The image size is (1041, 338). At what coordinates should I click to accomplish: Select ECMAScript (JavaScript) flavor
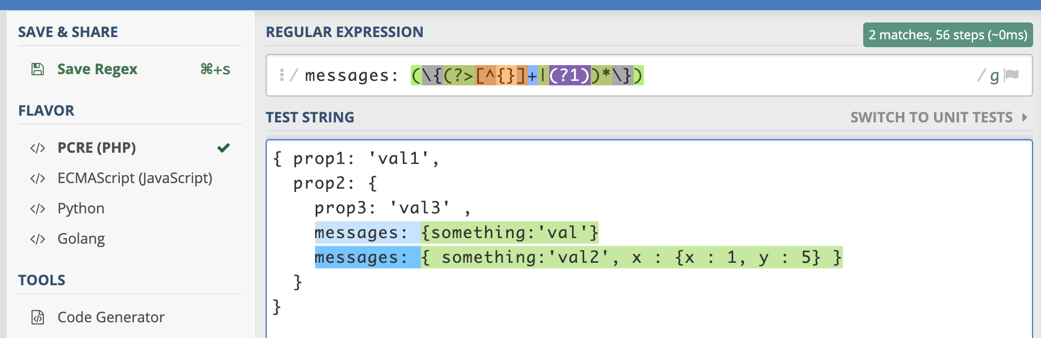pos(134,178)
